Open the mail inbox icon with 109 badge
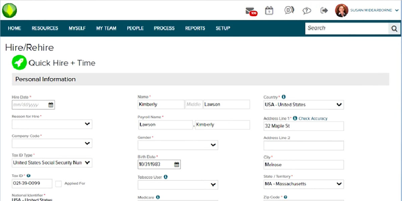 tap(250, 11)
